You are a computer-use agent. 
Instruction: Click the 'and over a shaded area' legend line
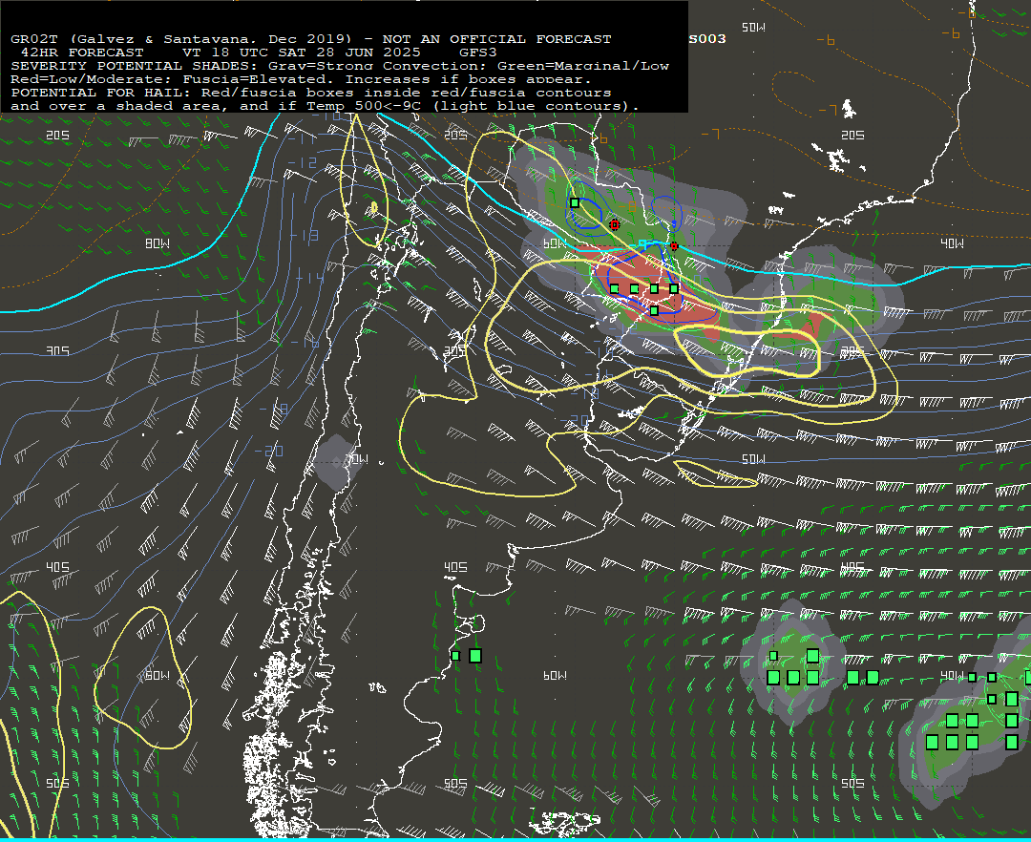click(325, 106)
